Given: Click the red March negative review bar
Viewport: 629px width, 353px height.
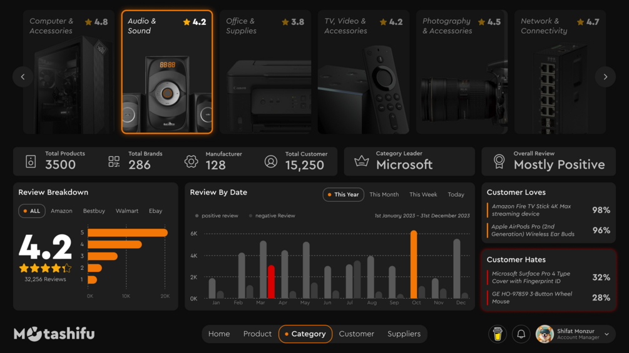Looking at the screenshot, I should coord(271,282).
